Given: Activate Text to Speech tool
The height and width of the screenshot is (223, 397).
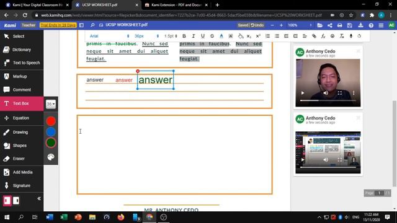Looking at the screenshot, I should pos(22,63).
